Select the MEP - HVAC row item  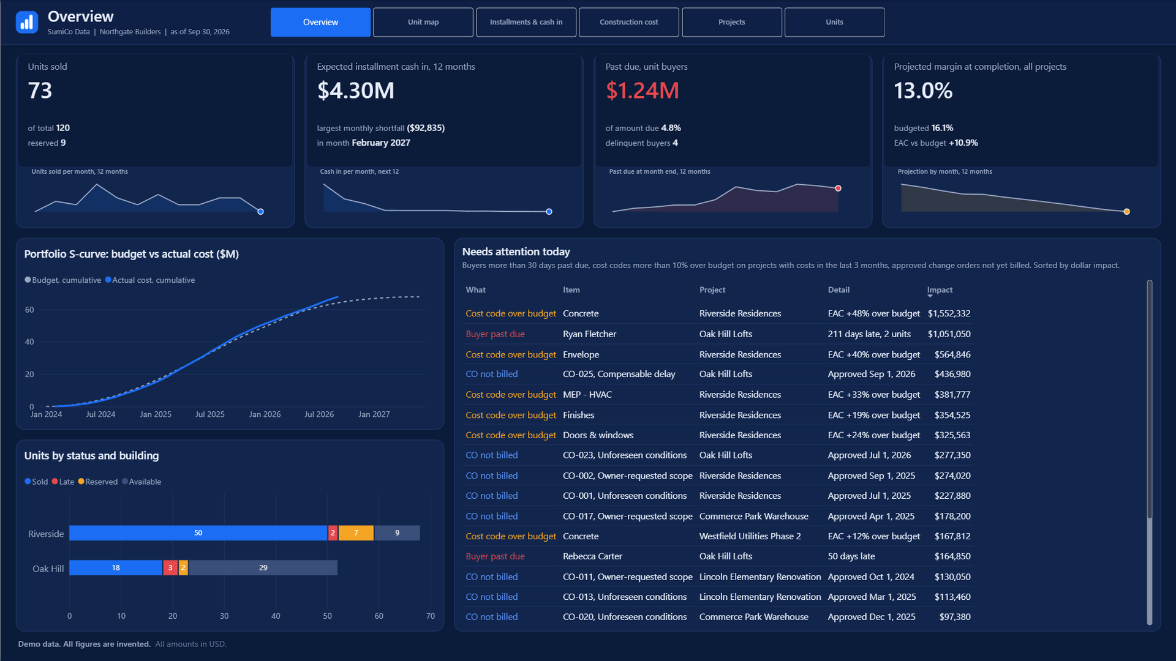pos(587,395)
